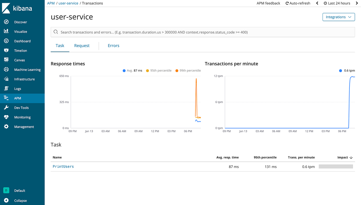This screenshot has height=205, width=361.
Task: Open the Management gear icon
Action: coord(6,127)
